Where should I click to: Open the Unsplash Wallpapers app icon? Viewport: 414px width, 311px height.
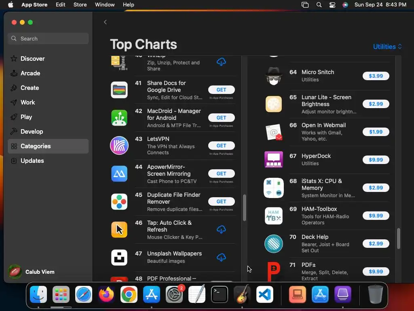pos(119,257)
